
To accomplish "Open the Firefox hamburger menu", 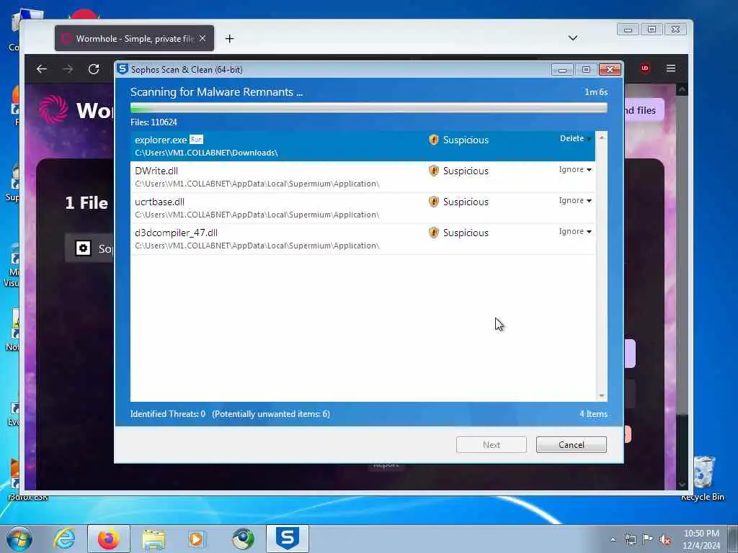I will [671, 68].
